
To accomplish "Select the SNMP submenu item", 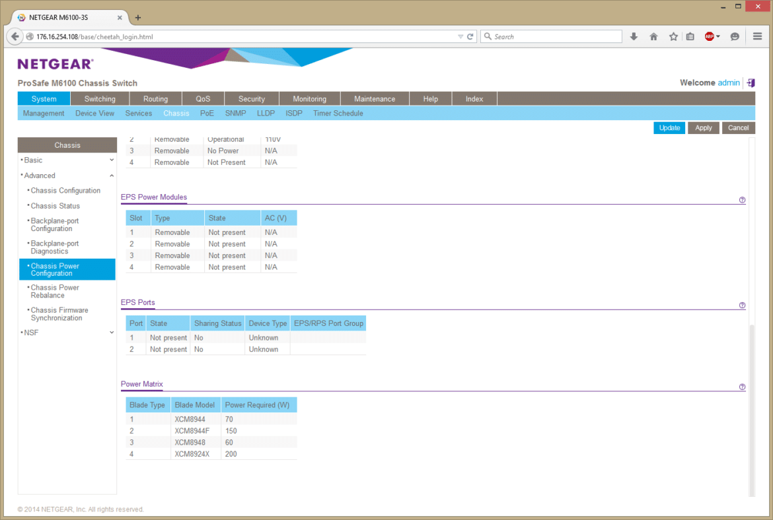I will click(x=236, y=114).
